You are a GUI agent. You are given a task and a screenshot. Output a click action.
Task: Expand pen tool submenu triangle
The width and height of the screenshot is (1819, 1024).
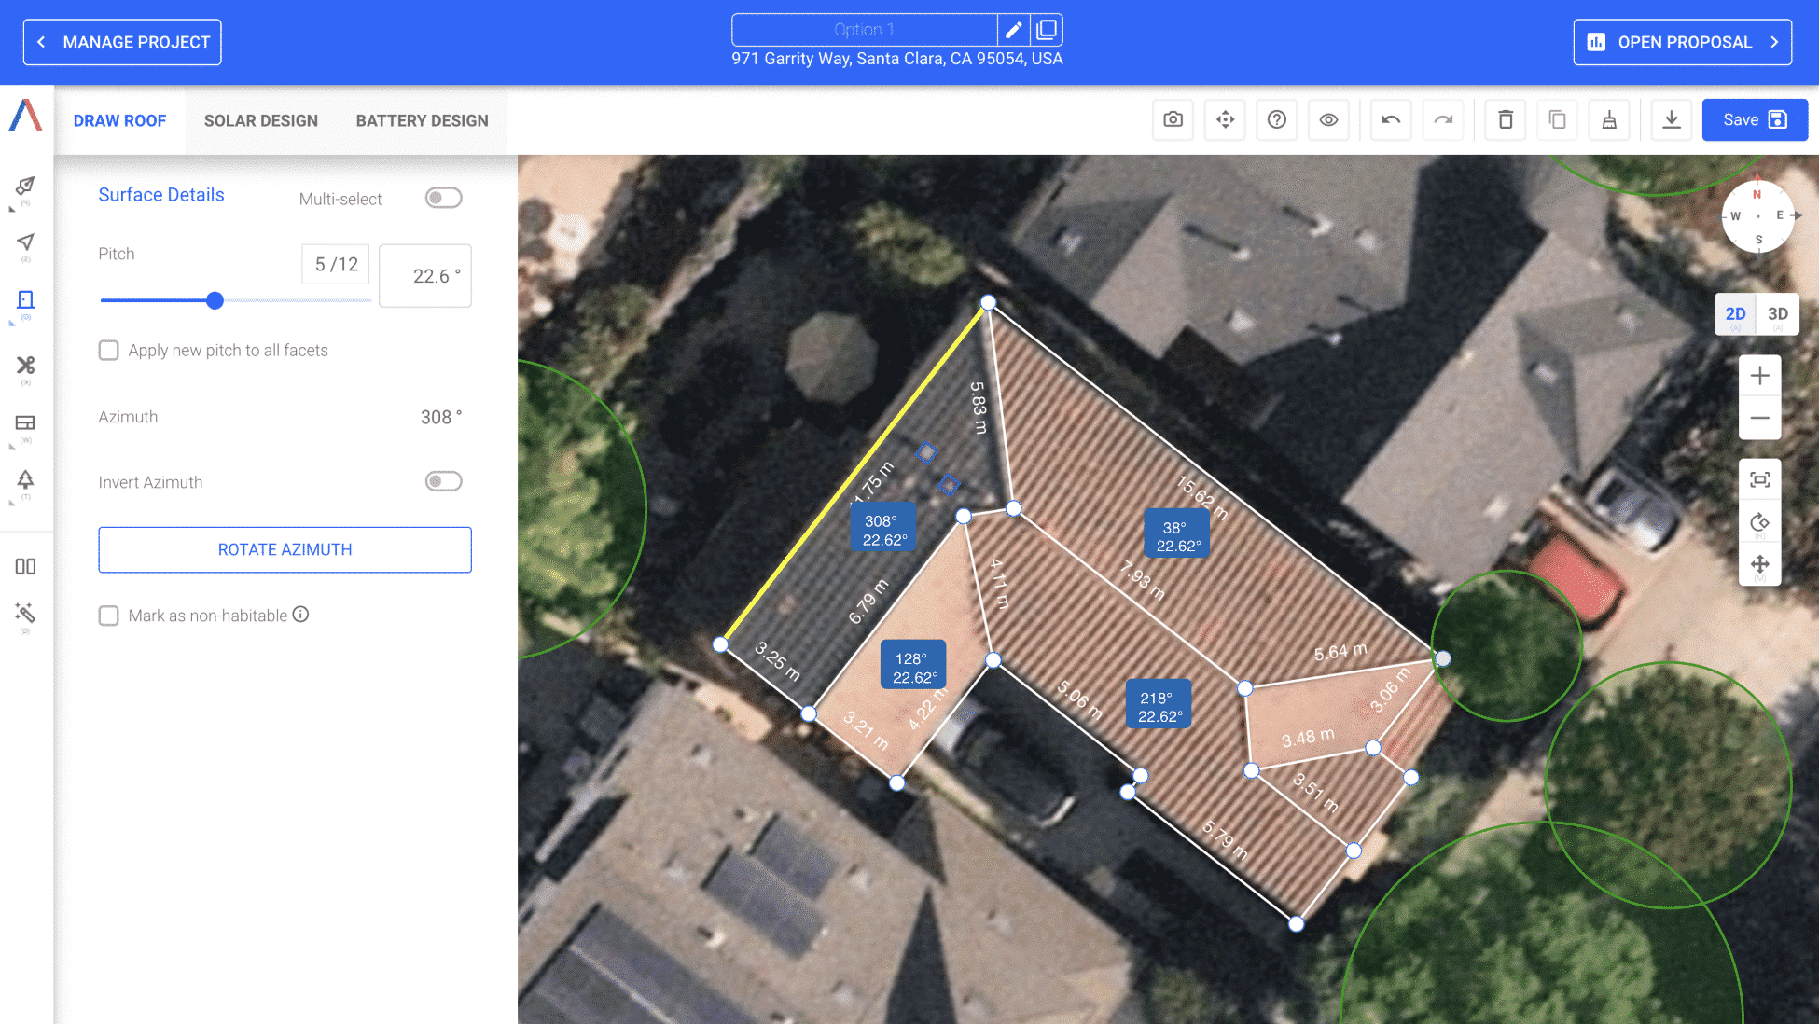(x=11, y=210)
